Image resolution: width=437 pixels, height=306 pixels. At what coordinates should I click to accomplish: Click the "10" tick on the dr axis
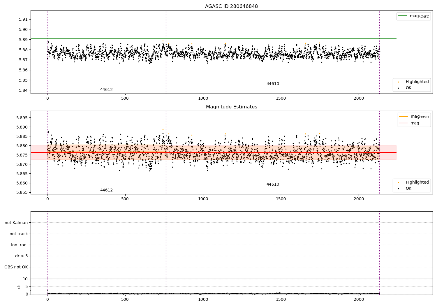tap(25, 279)
